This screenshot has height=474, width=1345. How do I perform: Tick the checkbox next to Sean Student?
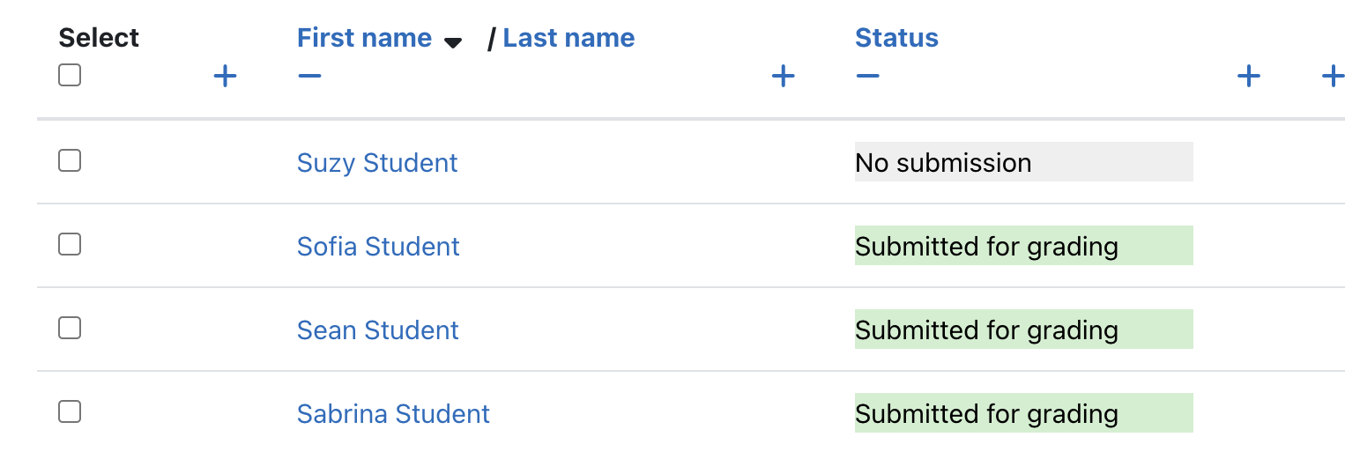pos(70,328)
